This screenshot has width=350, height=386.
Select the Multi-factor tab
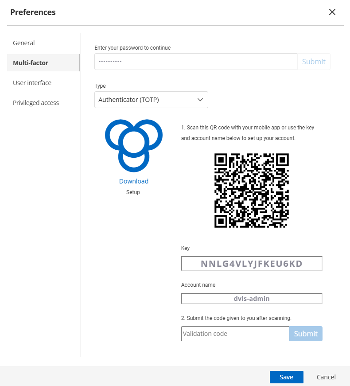(31, 63)
